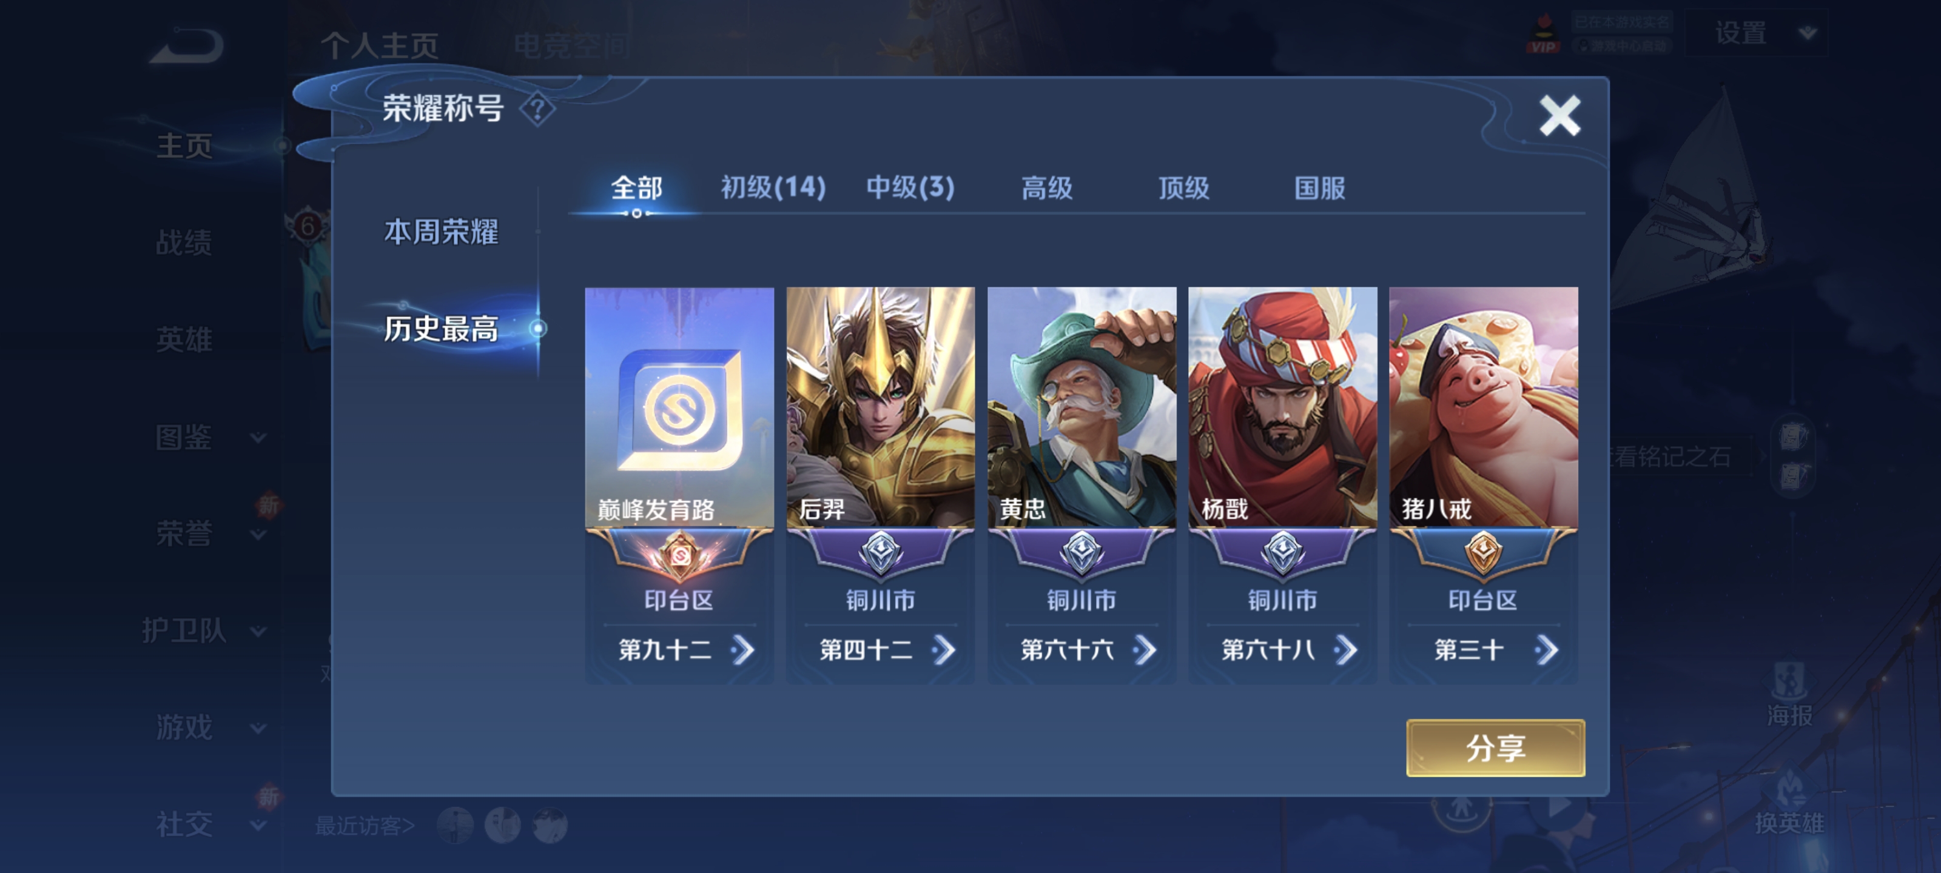The width and height of the screenshot is (1941, 873).
Task: Click the help question mark beside 荣耀称号
Action: click(537, 110)
